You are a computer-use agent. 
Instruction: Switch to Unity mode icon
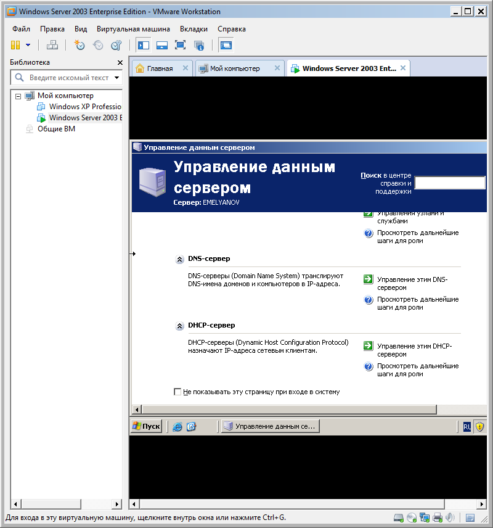click(199, 45)
